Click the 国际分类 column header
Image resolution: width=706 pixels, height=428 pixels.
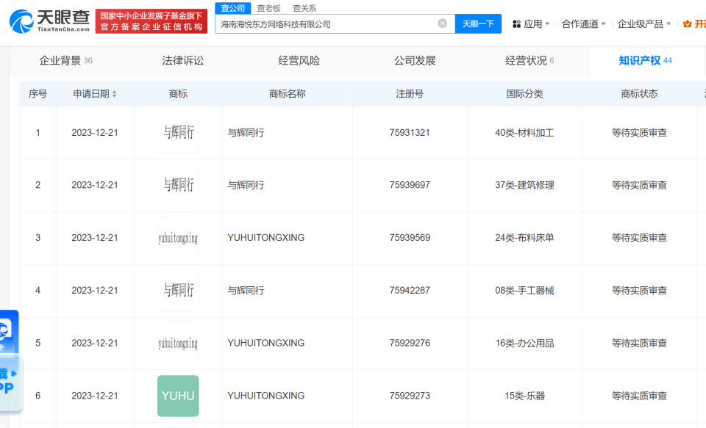pyautogui.click(x=524, y=94)
